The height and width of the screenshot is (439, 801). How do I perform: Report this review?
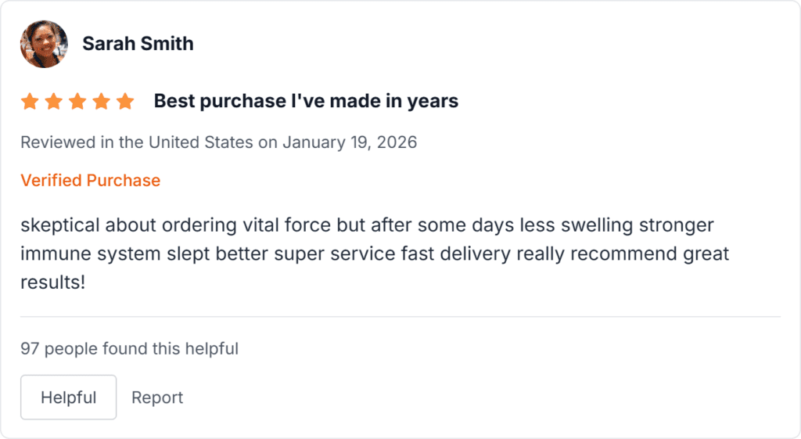(157, 398)
